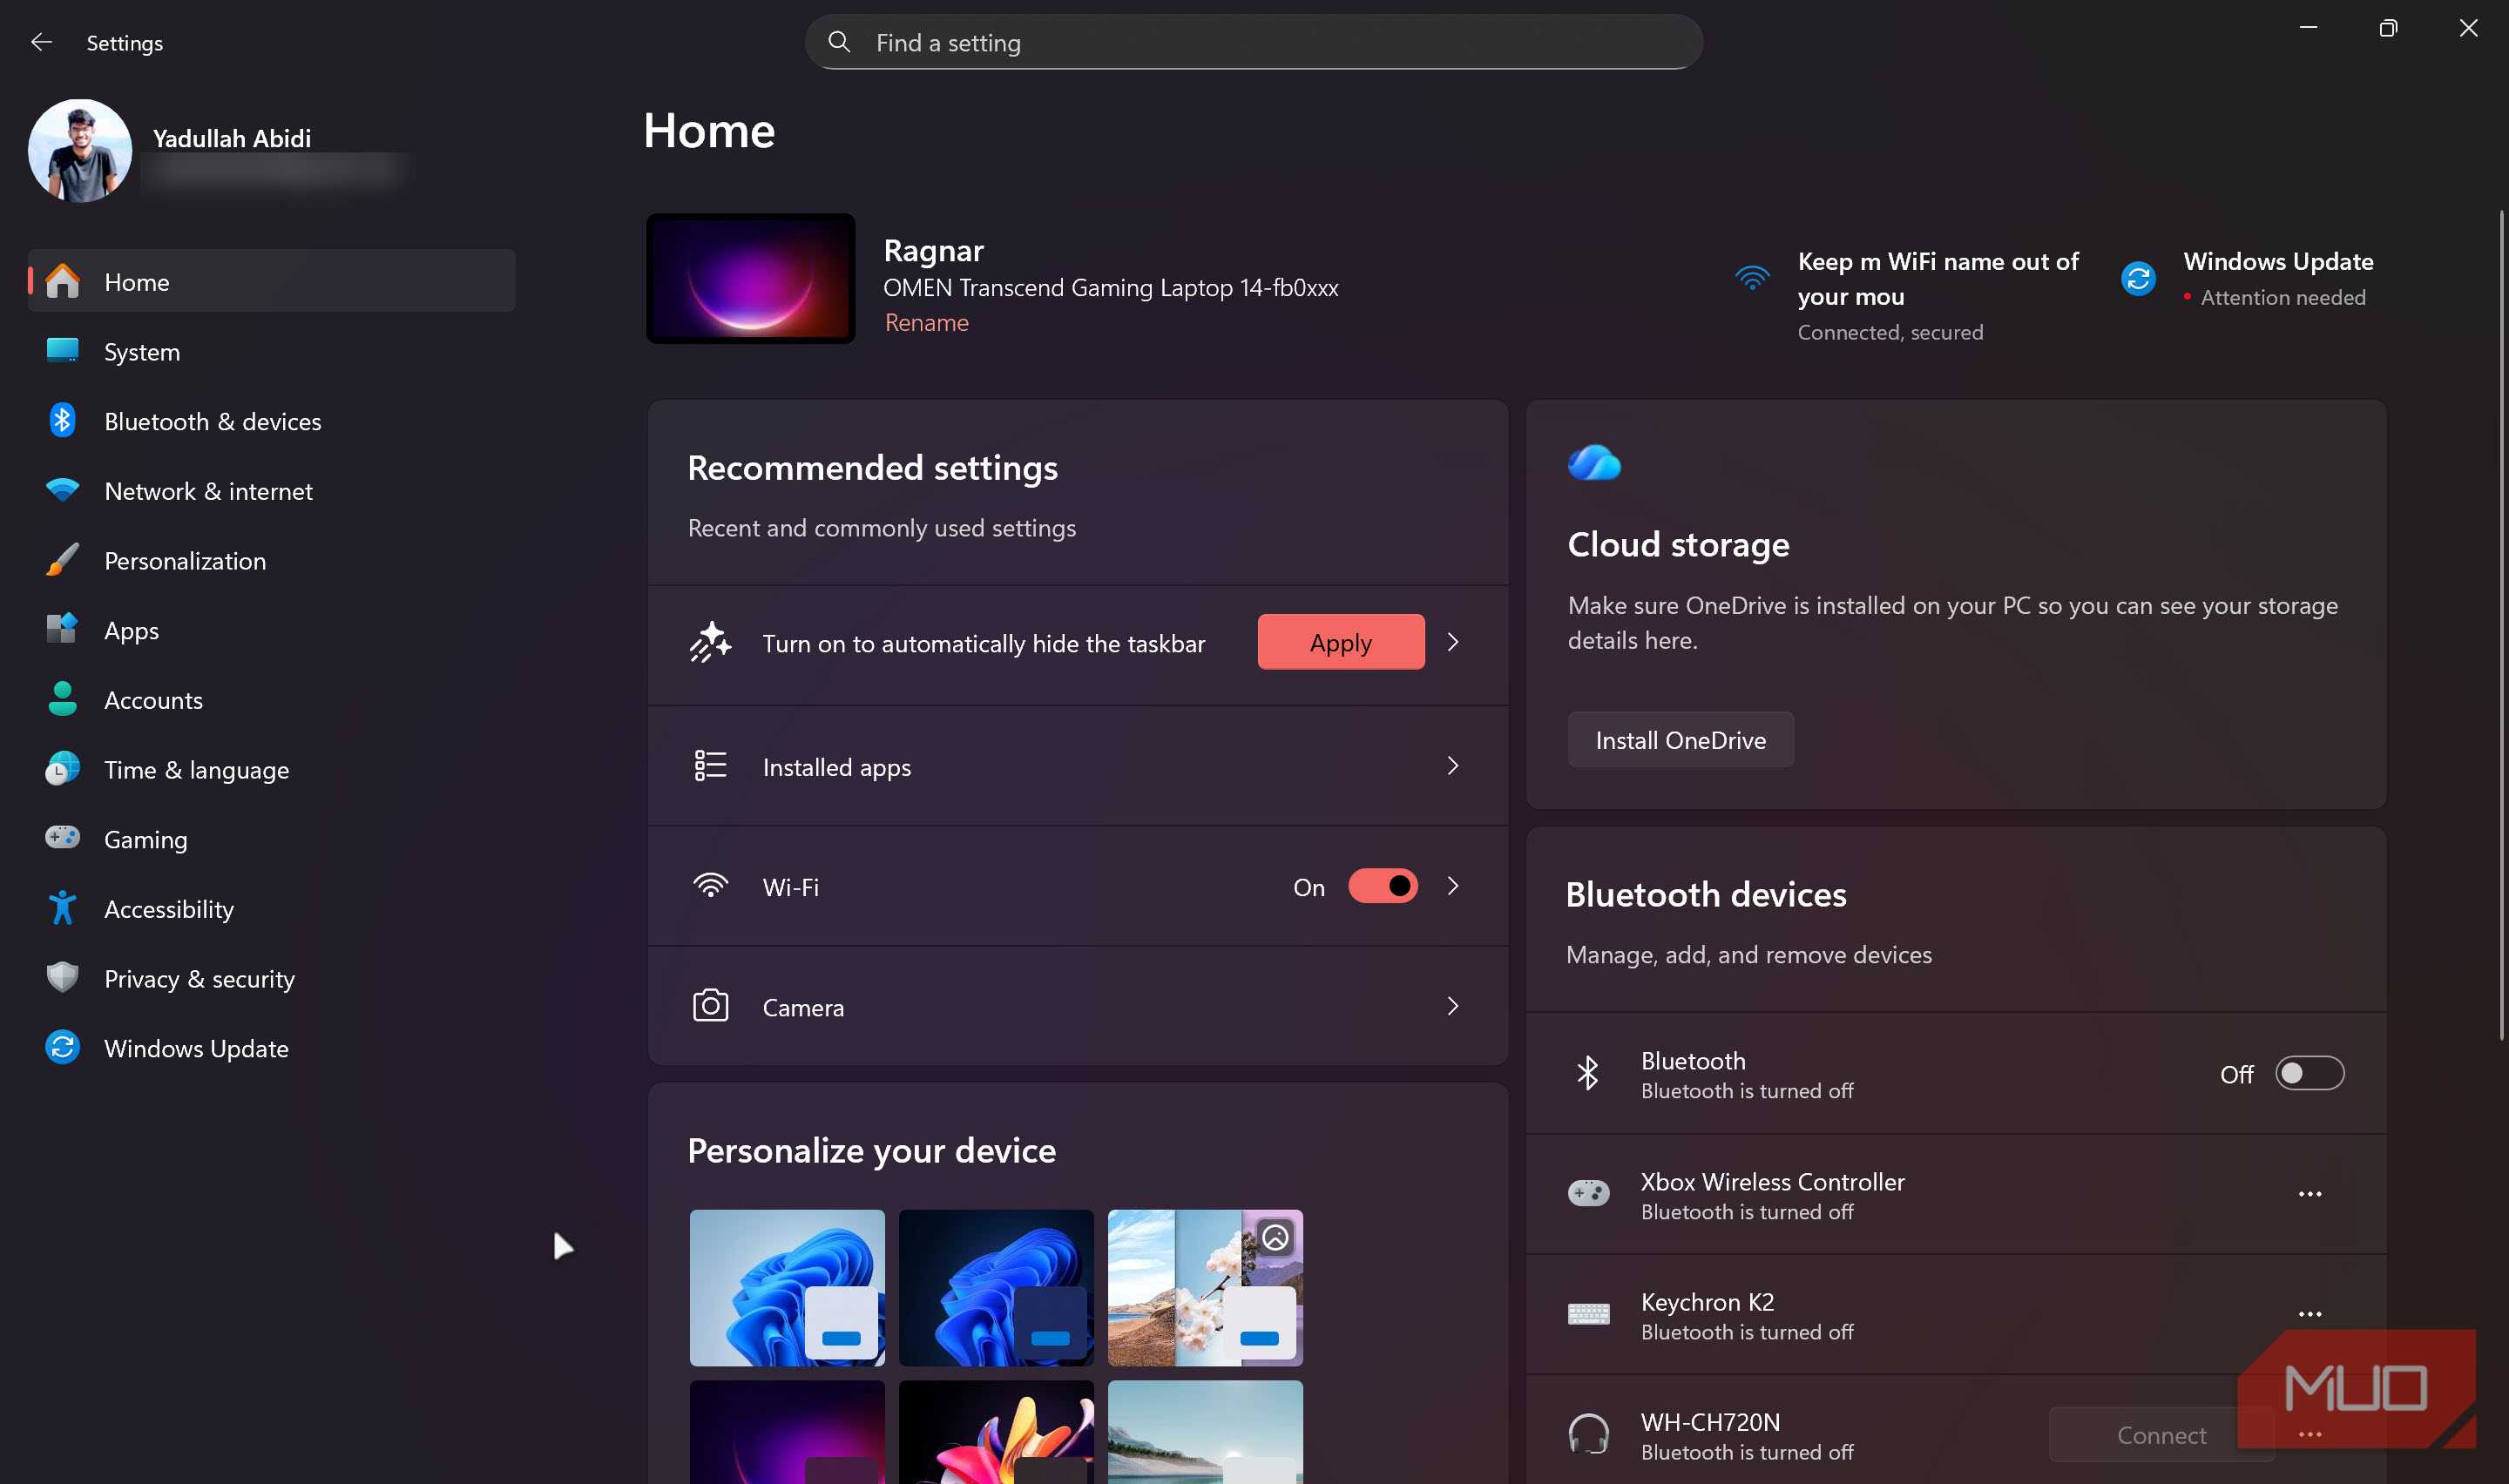This screenshot has width=2509, height=1484.
Task: Open more options for Keychron K2
Action: pos(2309,1314)
